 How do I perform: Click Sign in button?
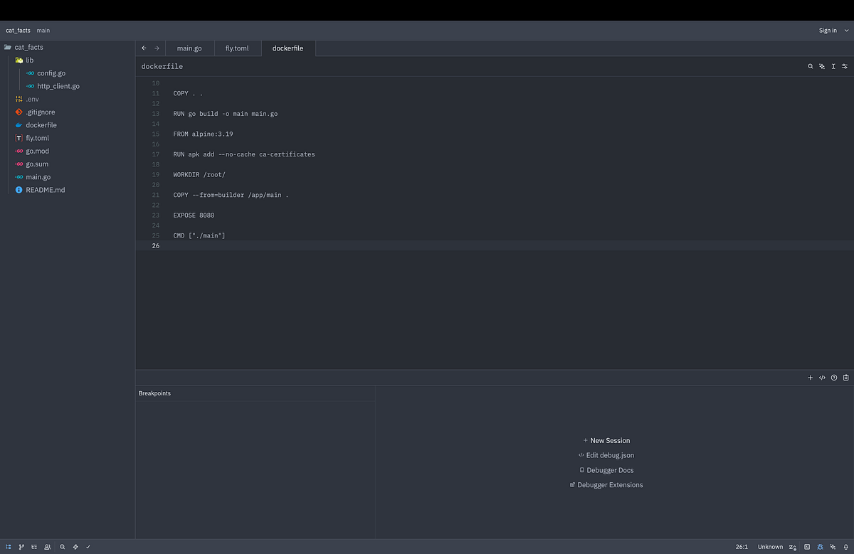pyautogui.click(x=828, y=31)
